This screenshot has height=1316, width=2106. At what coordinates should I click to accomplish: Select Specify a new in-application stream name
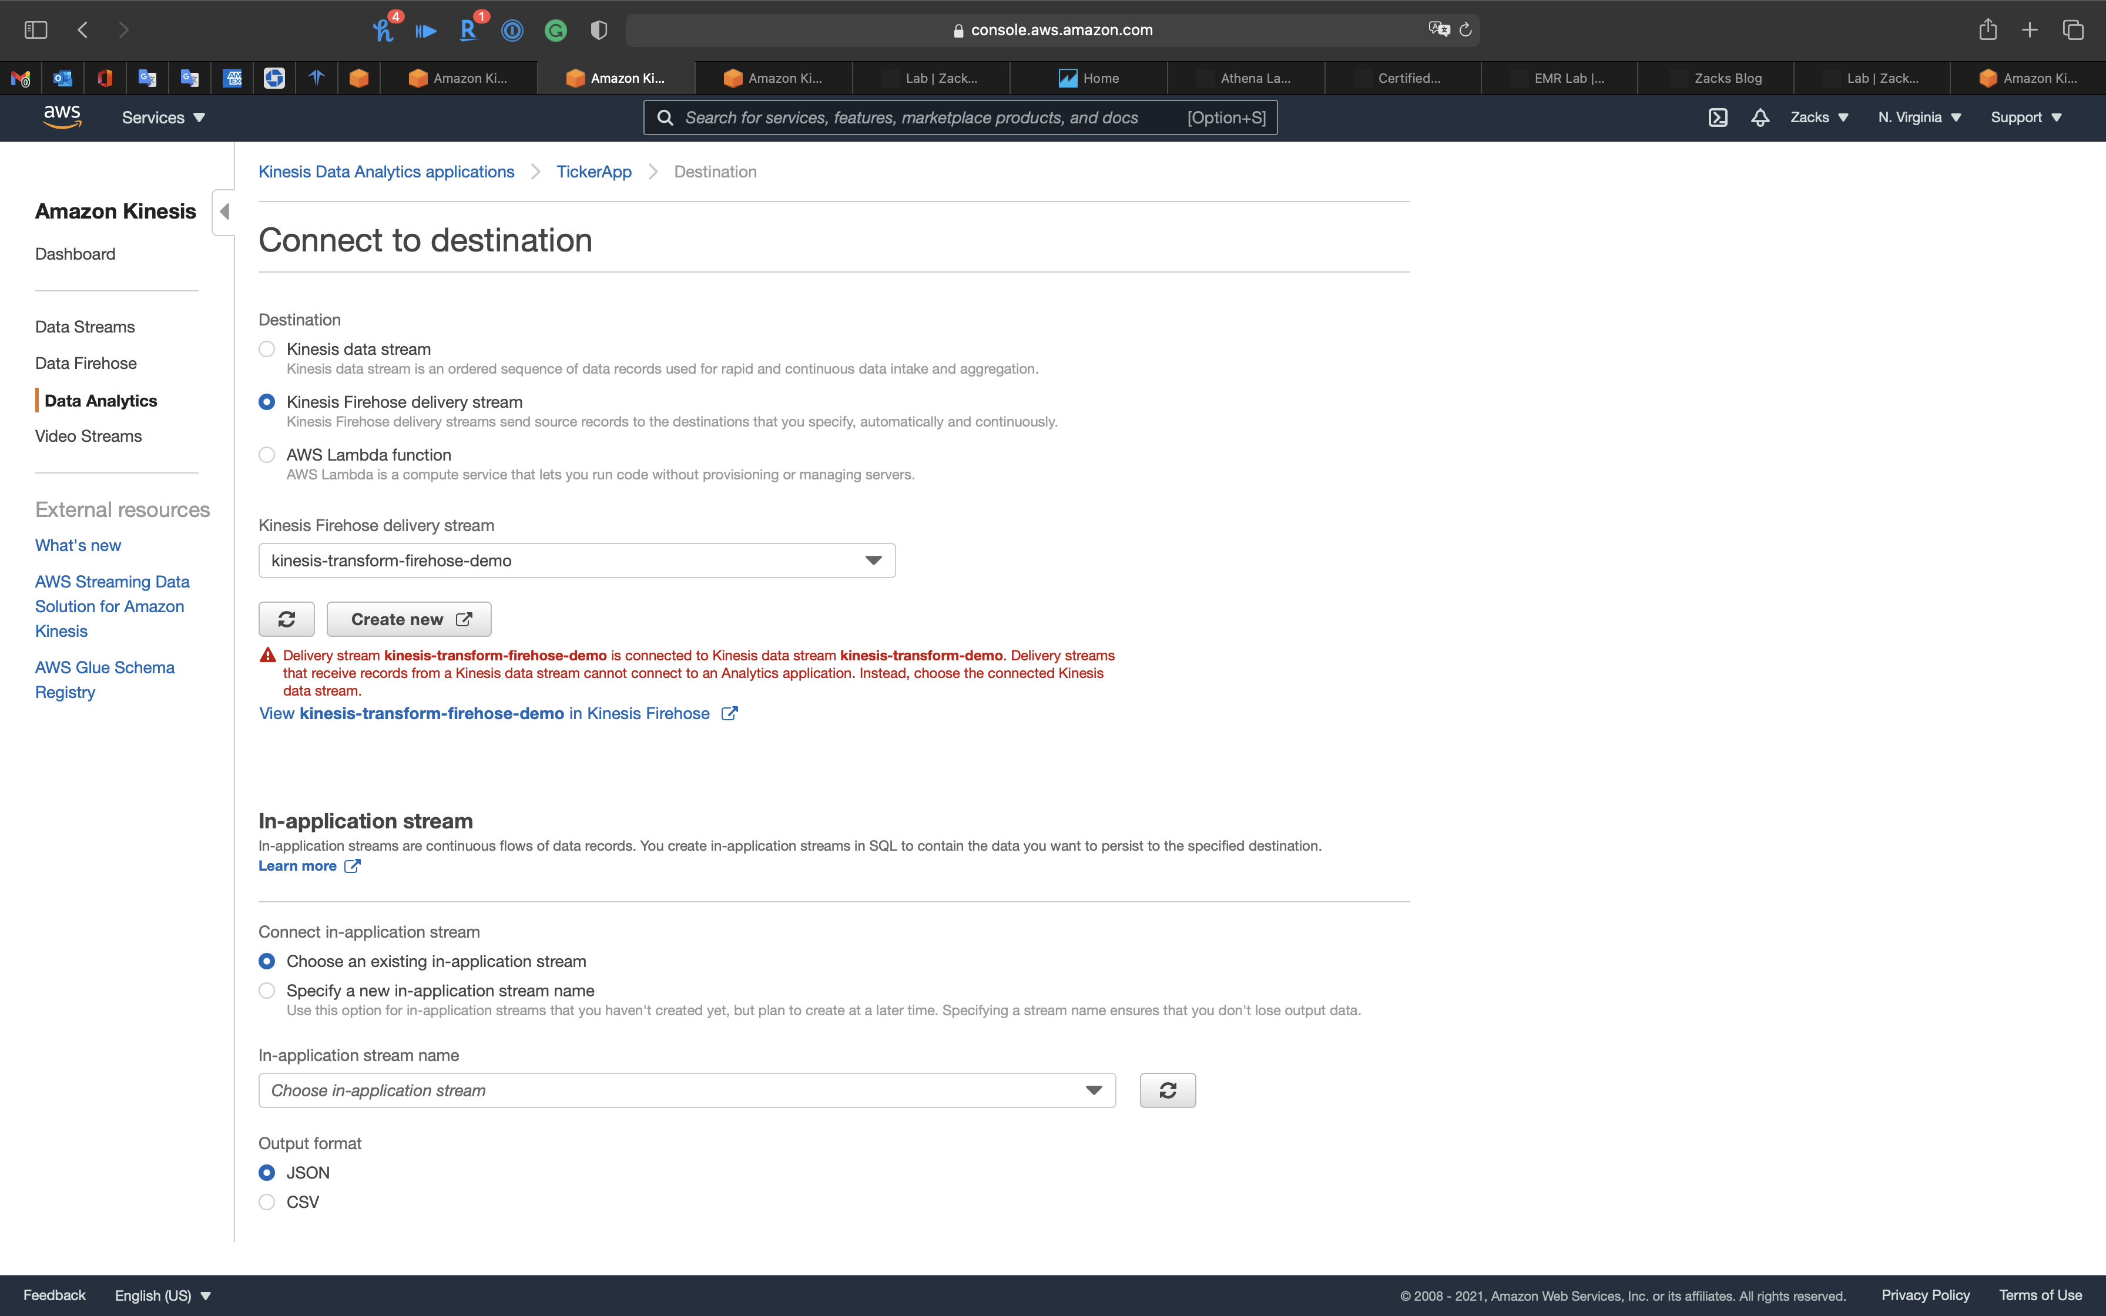[267, 991]
